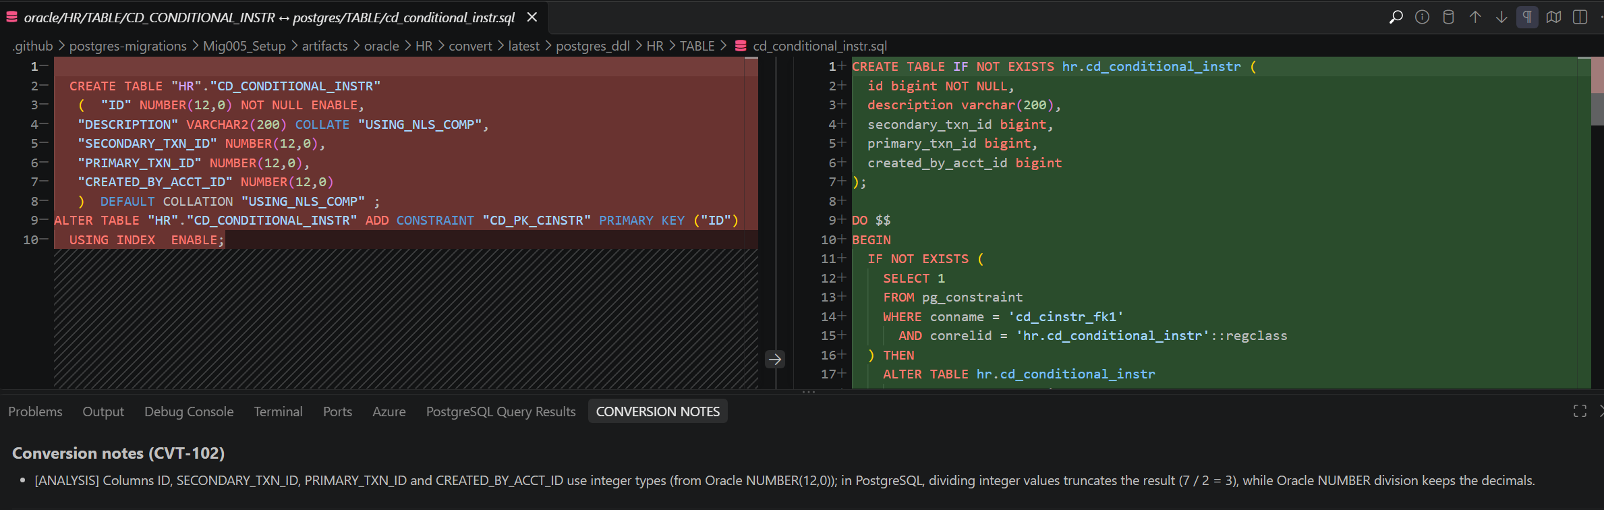Open the oracle breadcrumb segment
1604x510 pixels.
[382, 46]
